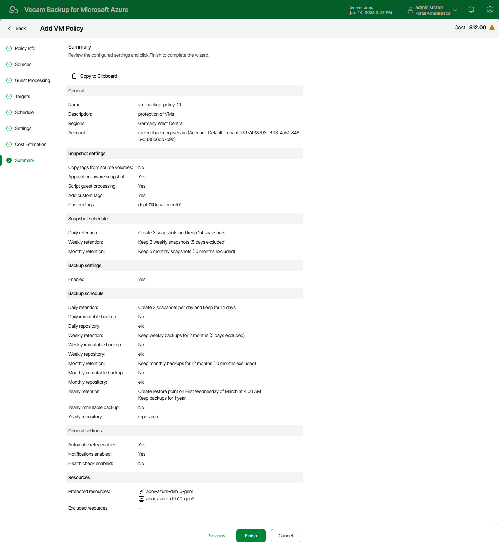Click the Copy to Clipboard icon
Viewport: 499px width, 544px height.
74,76
